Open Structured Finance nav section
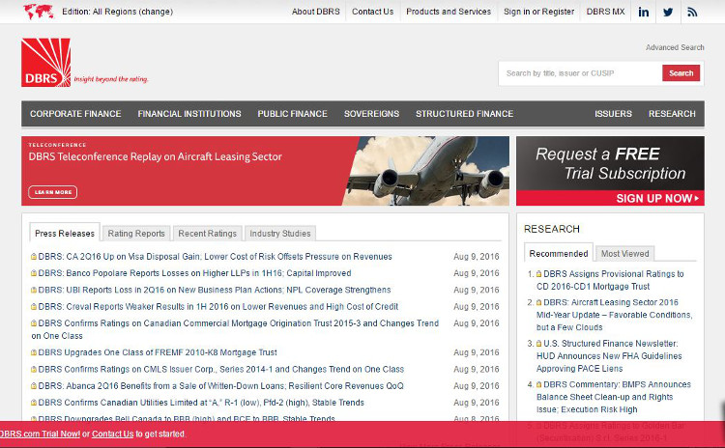Viewport: 725px width, 448px height. 464,114
